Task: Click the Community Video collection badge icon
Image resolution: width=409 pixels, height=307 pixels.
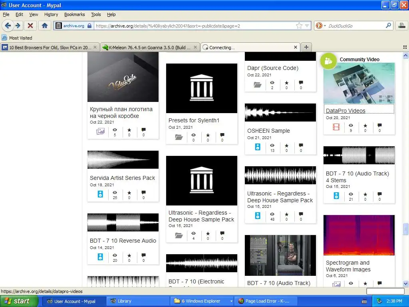Action: pos(328,61)
